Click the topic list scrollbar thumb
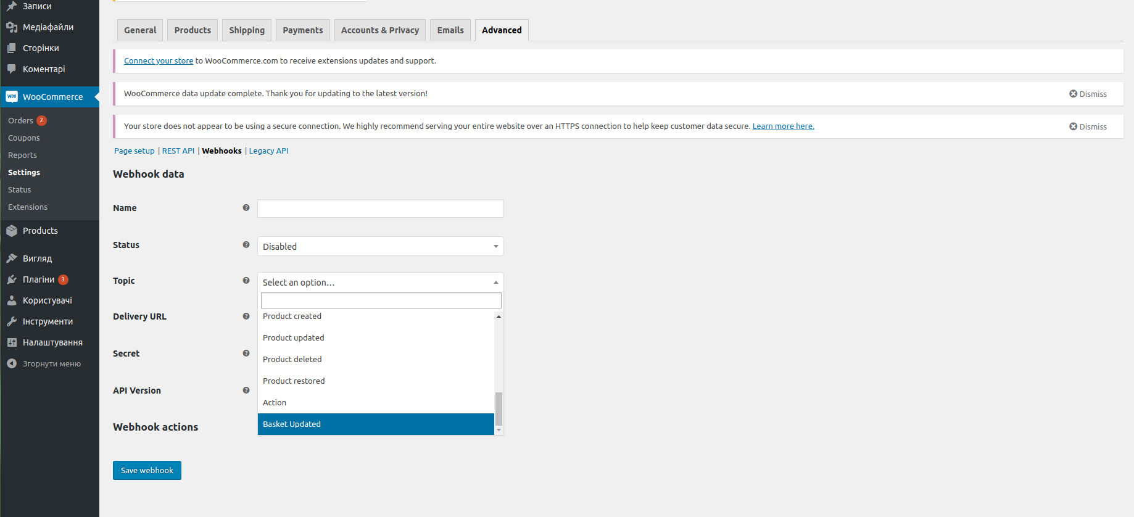Screen dimensions: 1134x517 pyautogui.click(x=499, y=408)
